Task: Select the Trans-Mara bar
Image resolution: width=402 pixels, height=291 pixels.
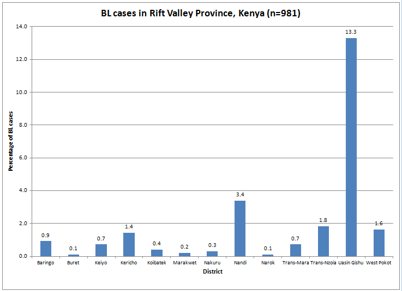Action: pos(295,250)
